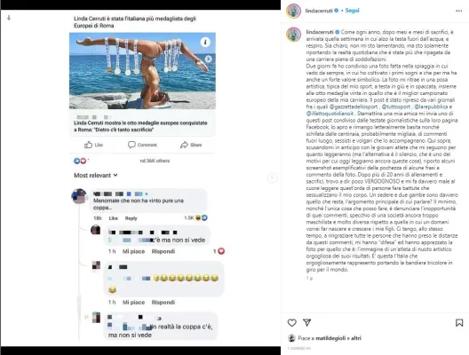Click Mi piace under the emoji comment

133,302
